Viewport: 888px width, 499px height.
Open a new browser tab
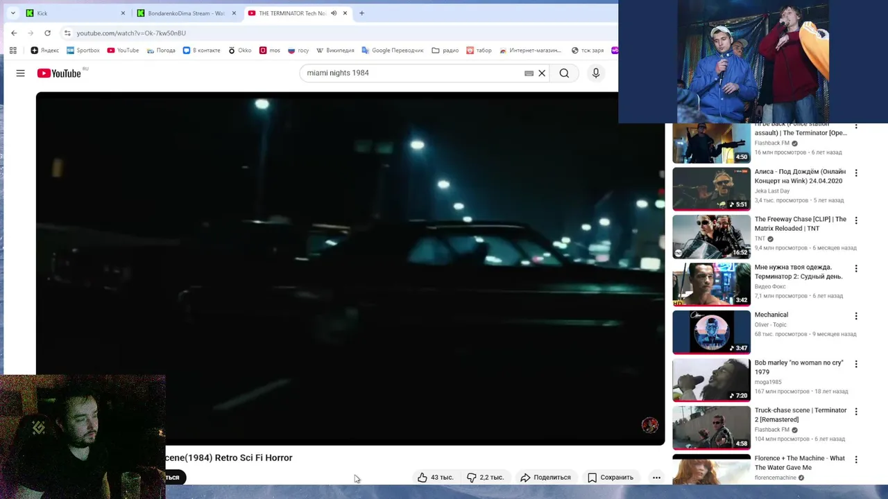pyautogui.click(x=361, y=13)
